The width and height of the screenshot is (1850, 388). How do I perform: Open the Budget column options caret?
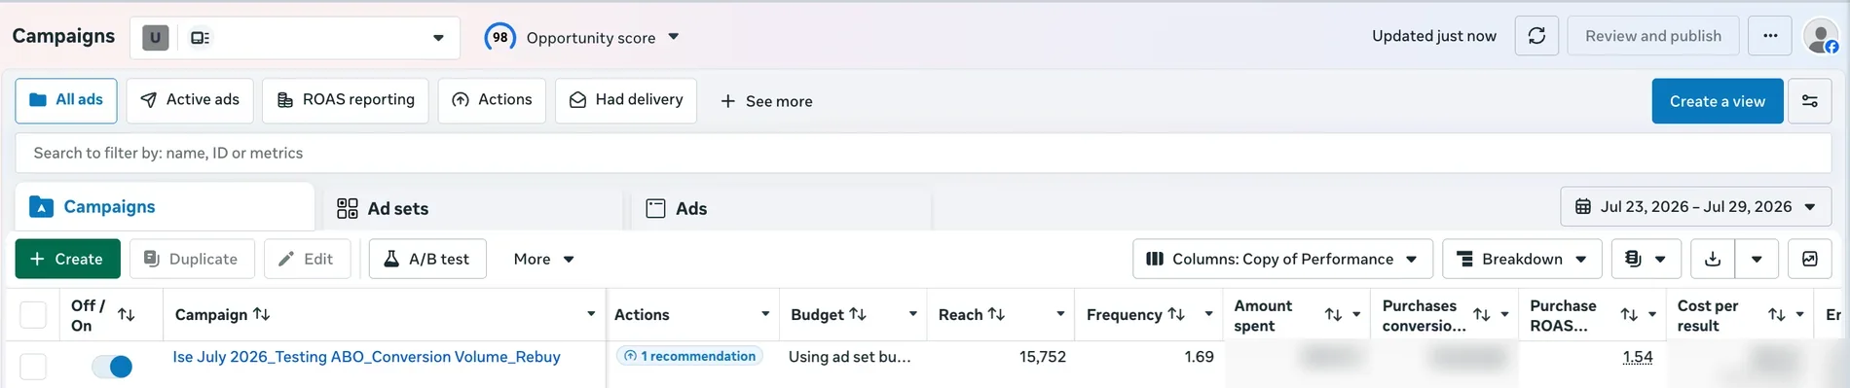pyautogui.click(x=913, y=314)
